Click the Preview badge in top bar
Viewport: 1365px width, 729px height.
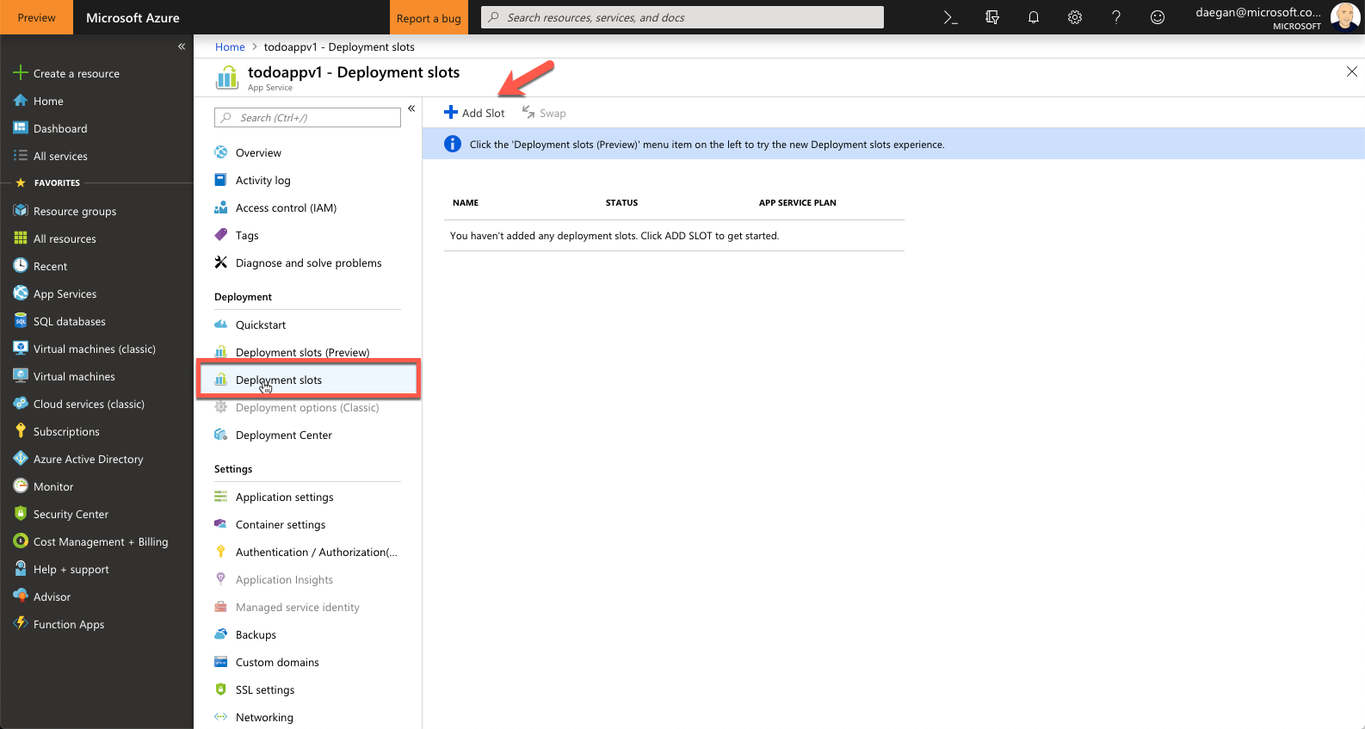tap(37, 17)
